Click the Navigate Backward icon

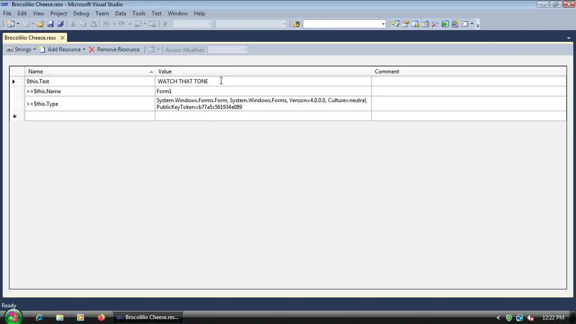click(138, 24)
